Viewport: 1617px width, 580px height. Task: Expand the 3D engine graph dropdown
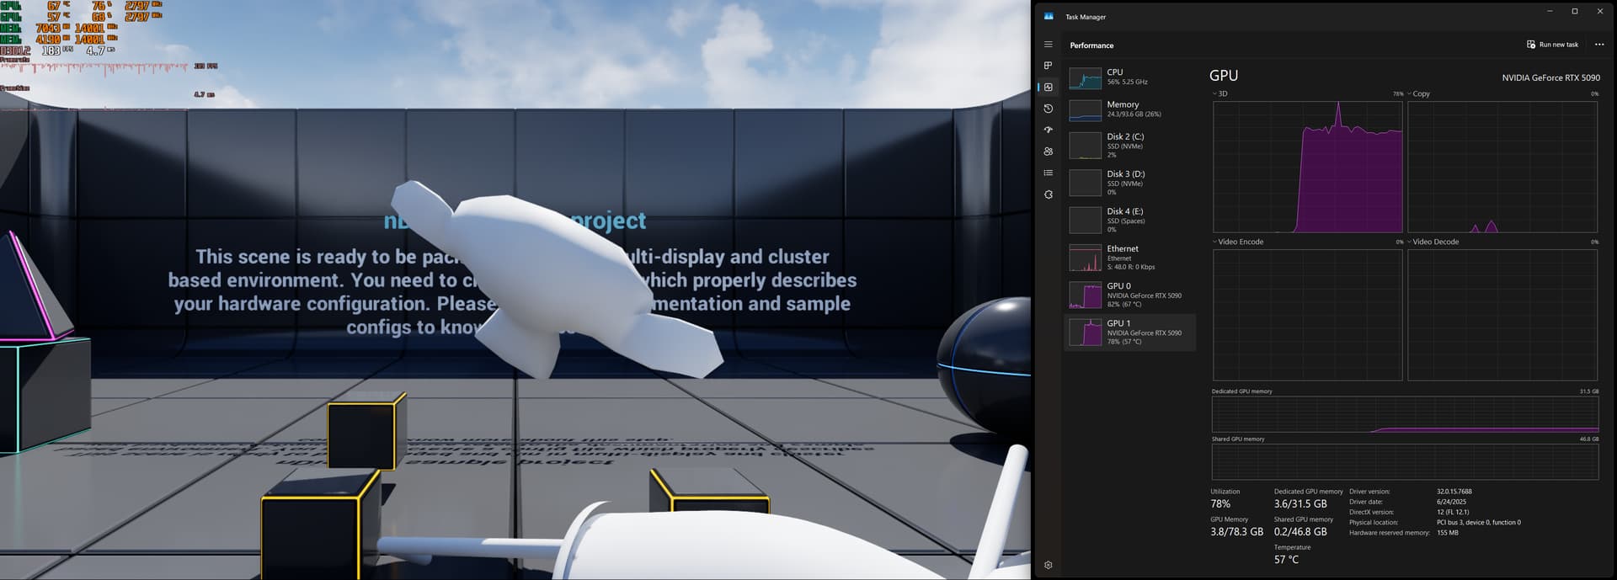click(x=1214, y=94)
